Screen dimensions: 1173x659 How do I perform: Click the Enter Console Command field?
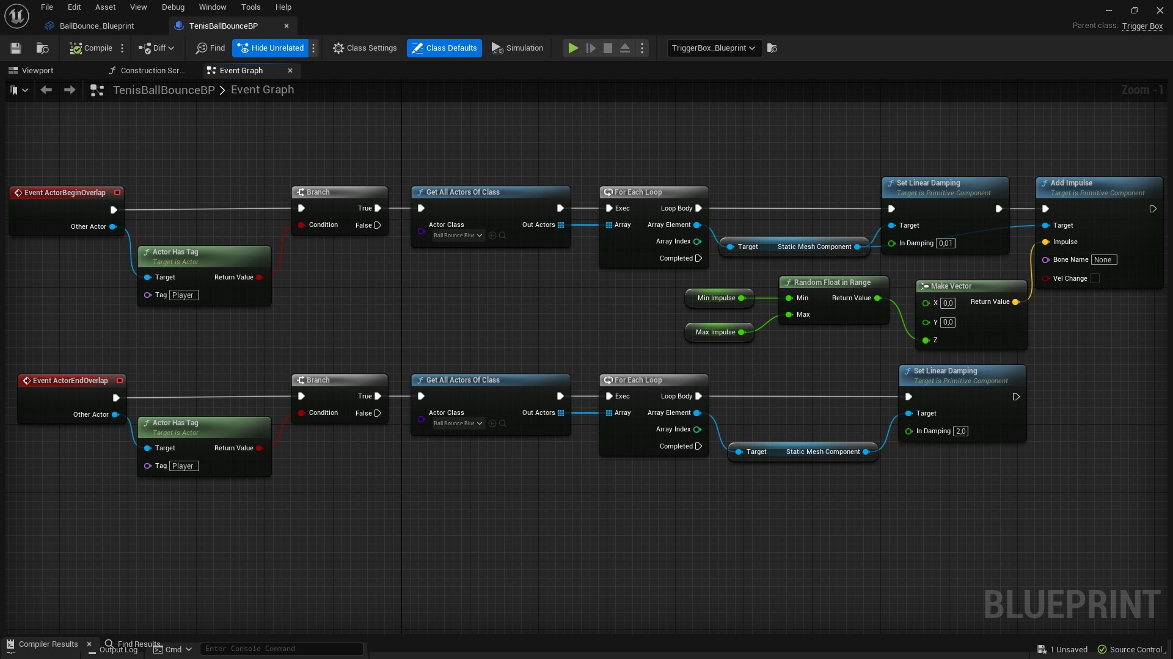click(x=281, y=649)
